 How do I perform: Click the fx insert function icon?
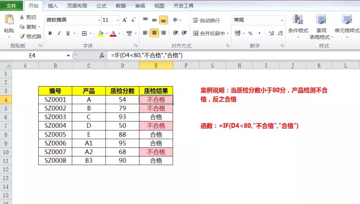pos(102,55)
